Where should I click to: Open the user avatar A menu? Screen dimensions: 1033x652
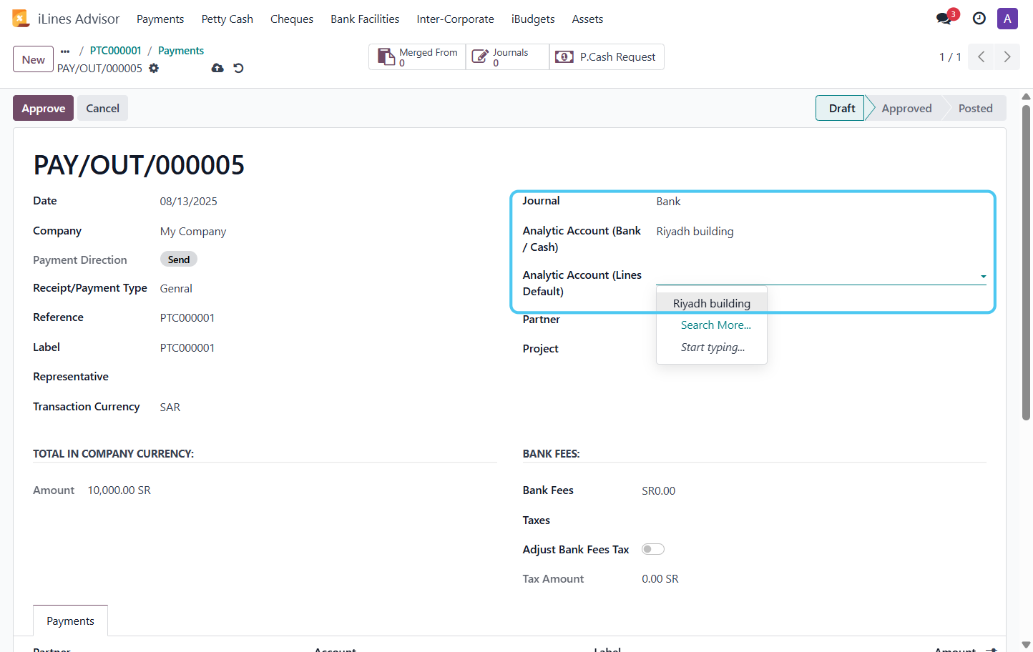tap(1007, 19)
